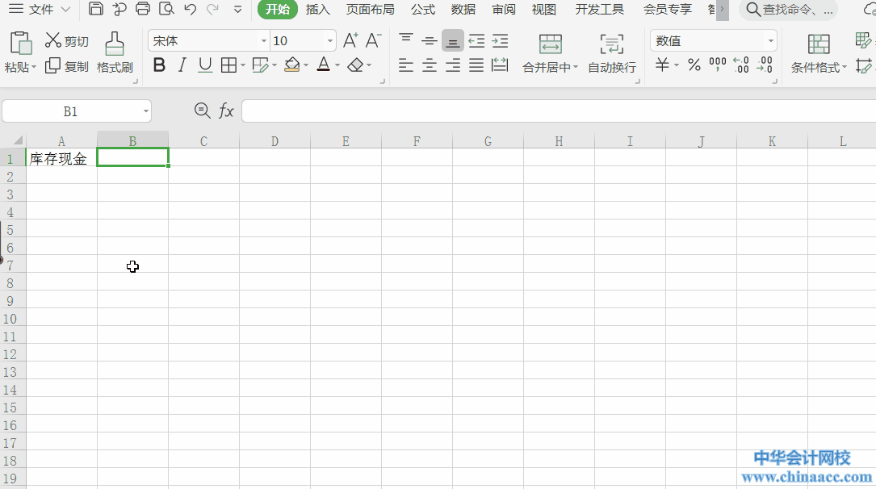Click distributed alignment icon
The height and width of the screenshot is (489, 876).
tap(500, 65)
